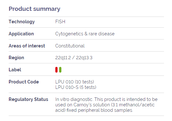Screen dimensions: 172x121
Task: Click the word summary in heading
Action: pos(47,9)
